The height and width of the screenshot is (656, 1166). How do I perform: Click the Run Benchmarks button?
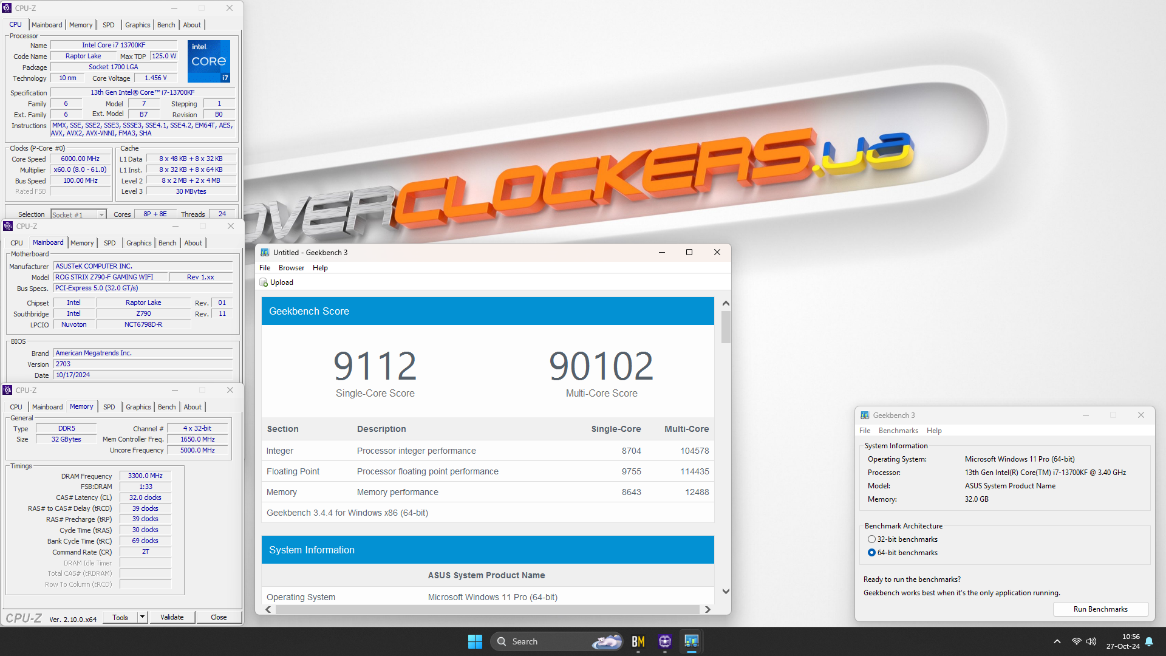(1100, 609)
